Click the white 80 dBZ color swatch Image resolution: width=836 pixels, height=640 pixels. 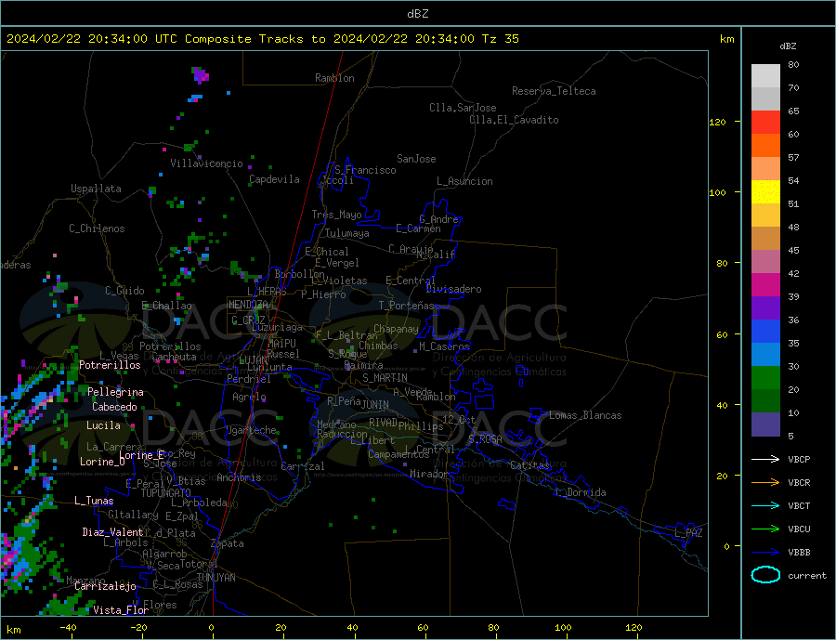tap(765, 76)
